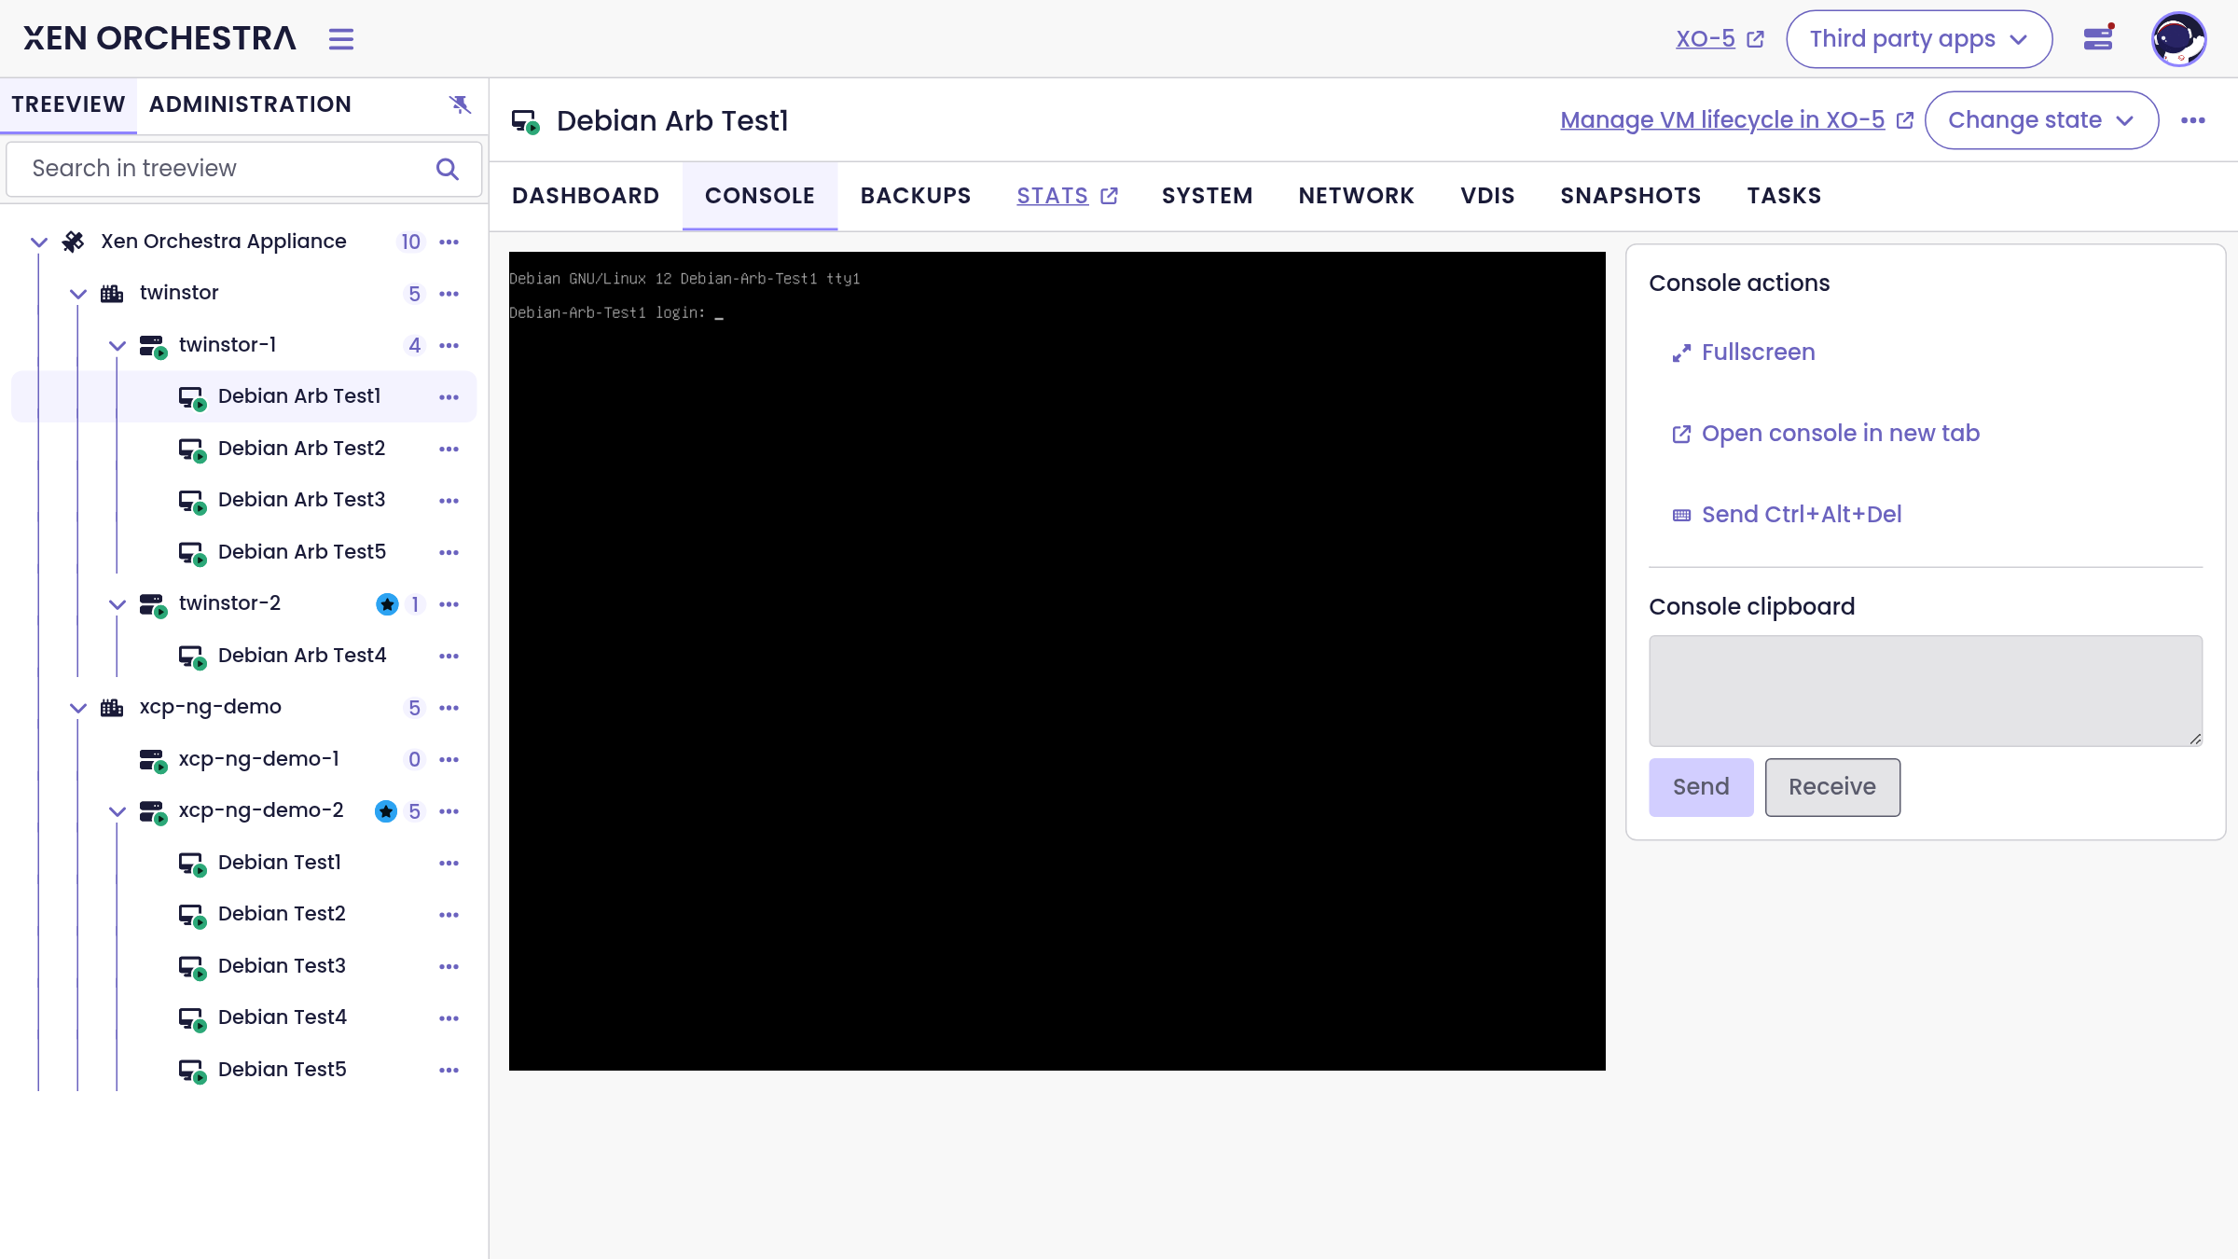Open the tasks notification icon in header
The image size is (2238, 1259).
coord(2098,38)
